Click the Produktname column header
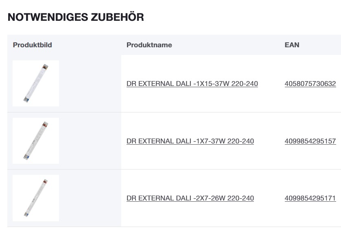This screenshot has height=249, width=341. 149,45
